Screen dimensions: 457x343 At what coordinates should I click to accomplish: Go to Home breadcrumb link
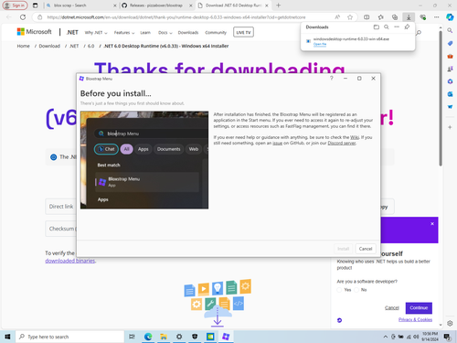23,46
